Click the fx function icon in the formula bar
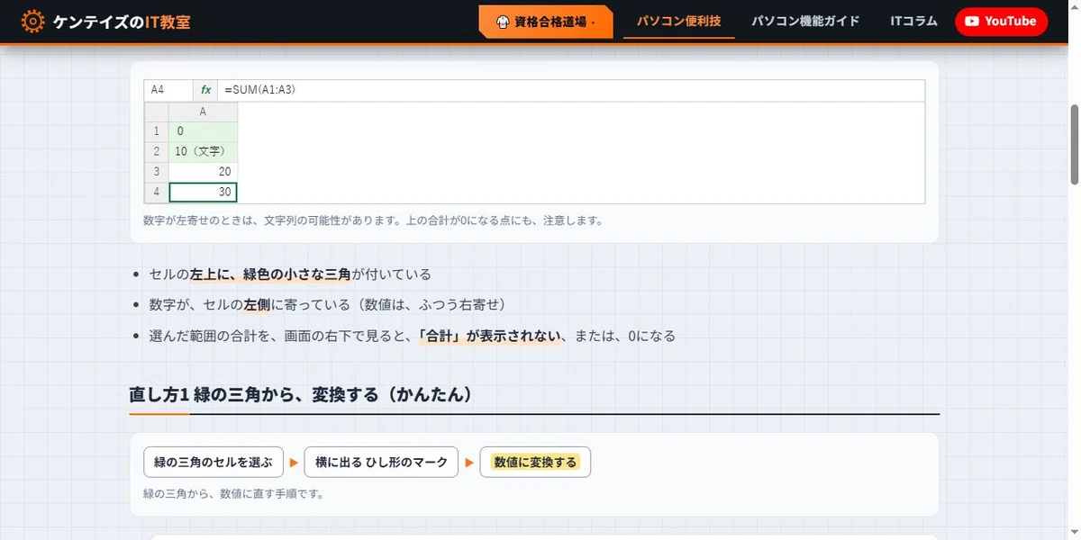Viewport: 1081px width, 540px height. (206, 90)
